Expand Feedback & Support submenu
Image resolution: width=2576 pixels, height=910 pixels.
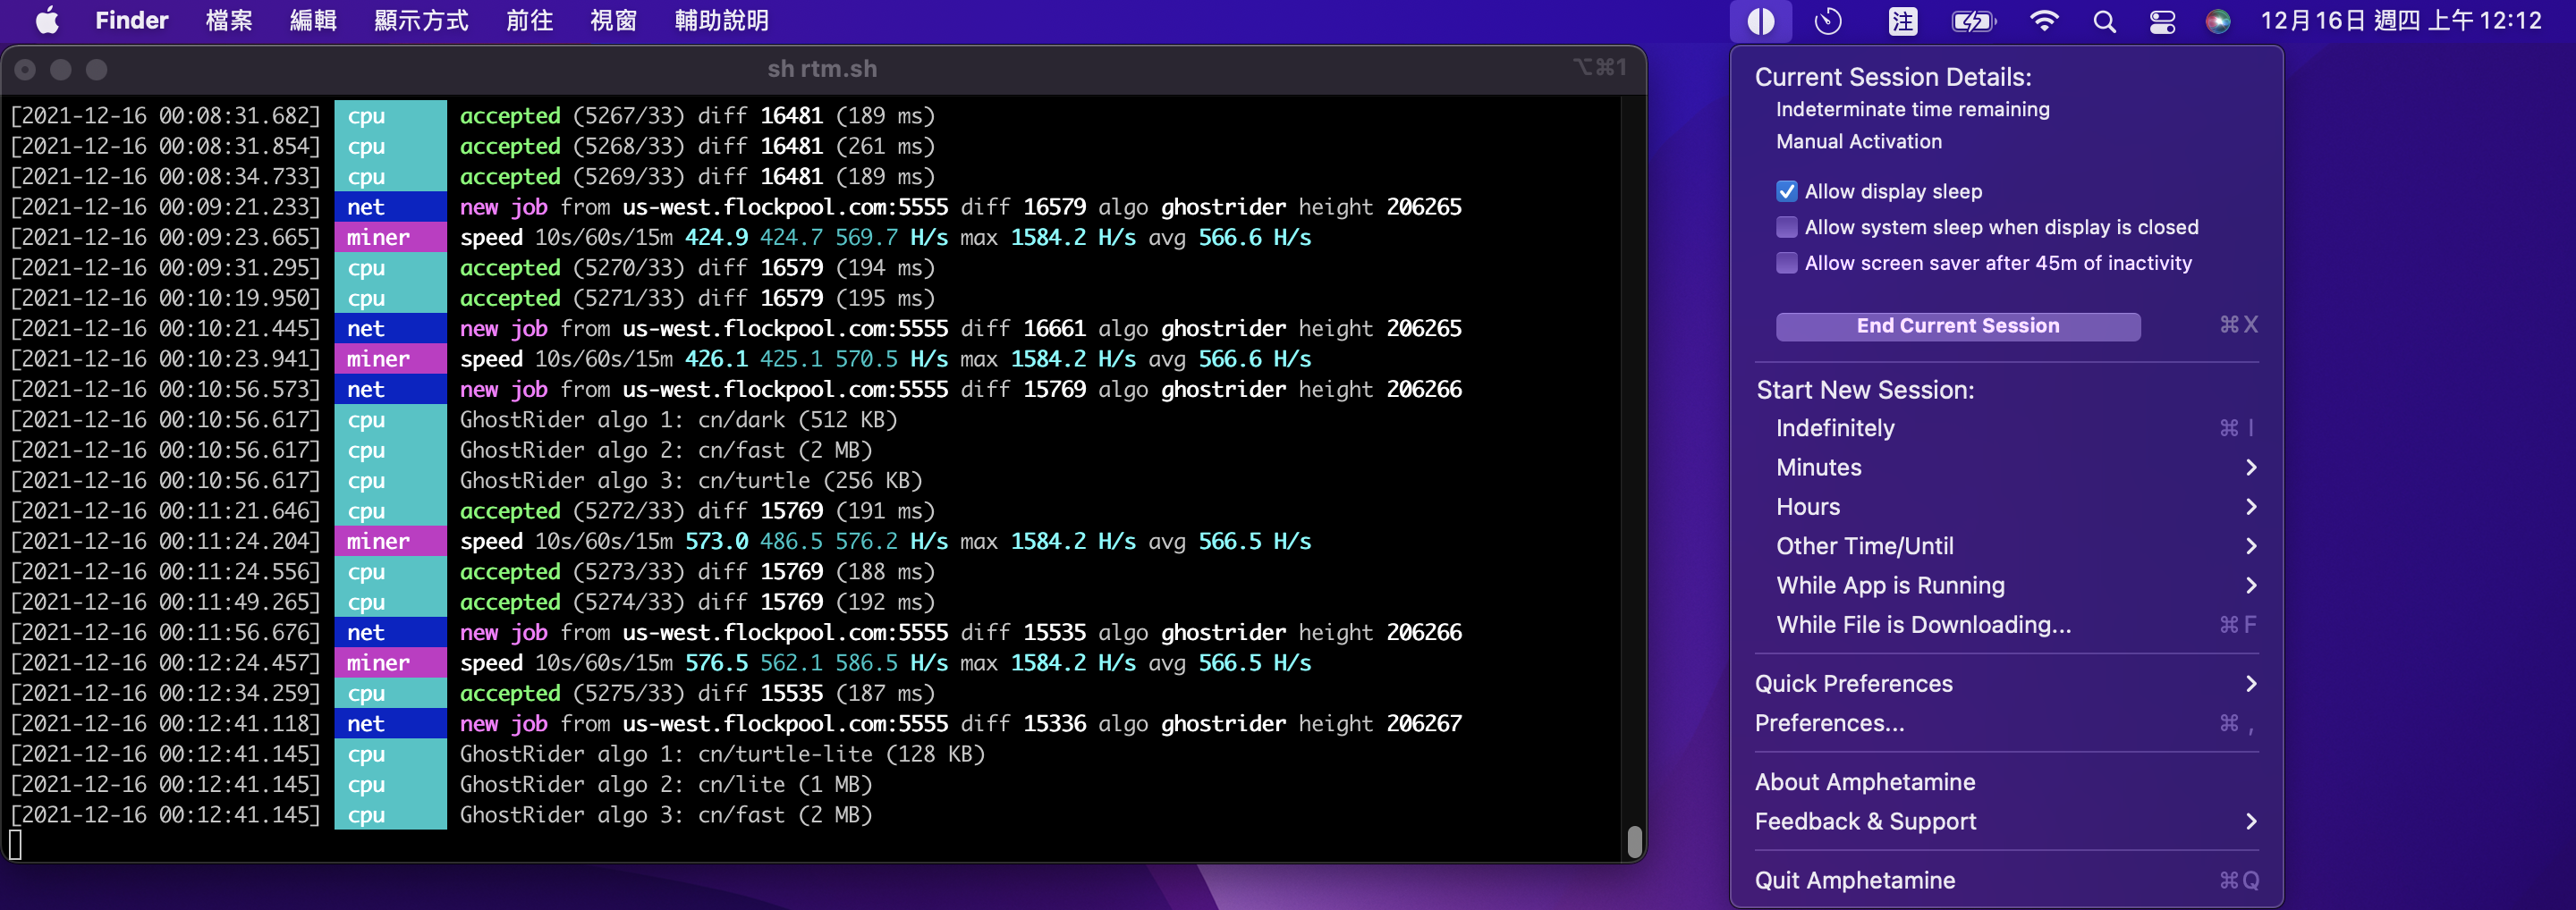click(x=2006, y=822)
